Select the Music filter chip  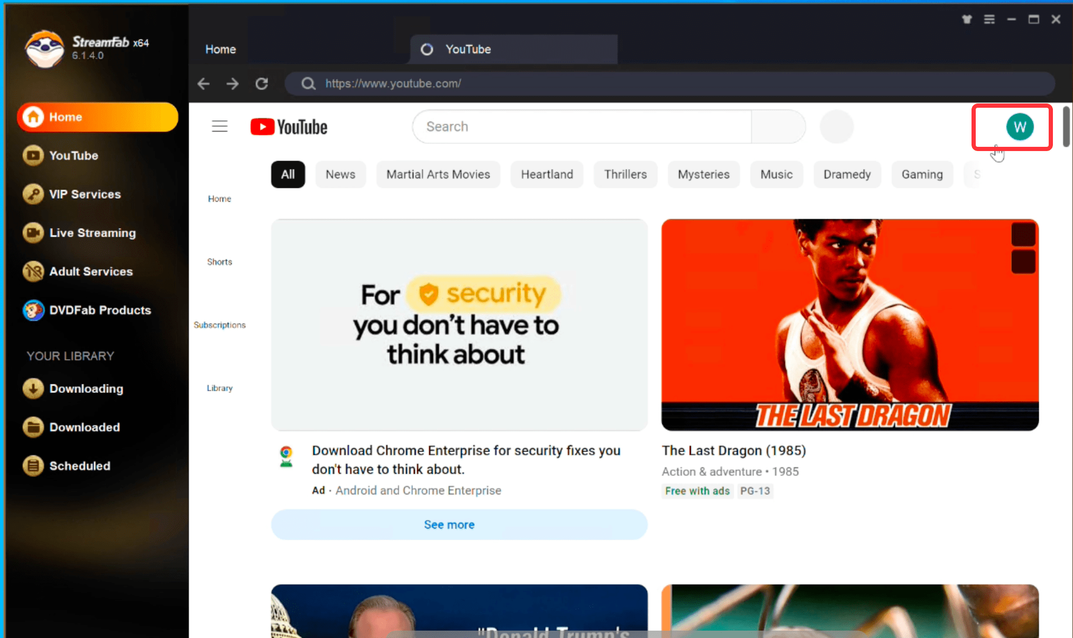[776, 174]
